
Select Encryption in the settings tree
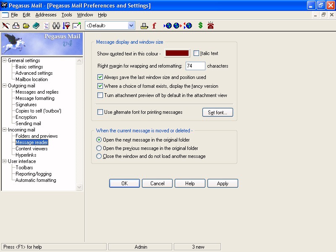coord(26,117)
